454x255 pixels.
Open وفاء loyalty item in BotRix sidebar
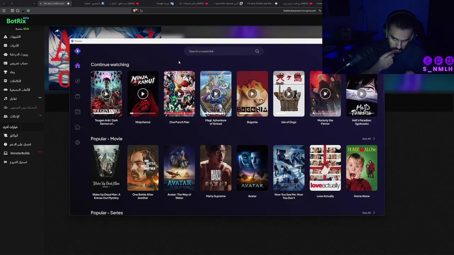pyautogui.click(x=9, y=72)
